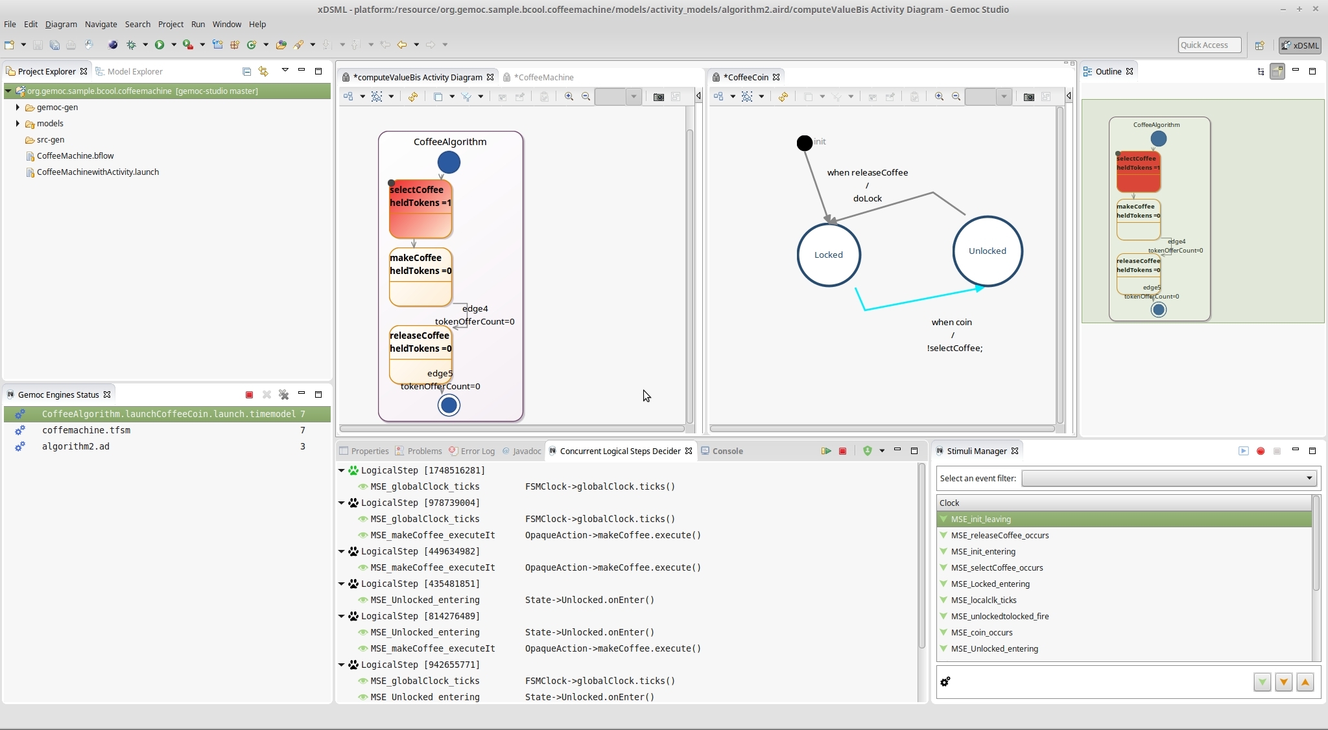This screenshot has height=730, width=1328.
Task: Click Link with Editor in Project Explorer
Action: point(263,71)
